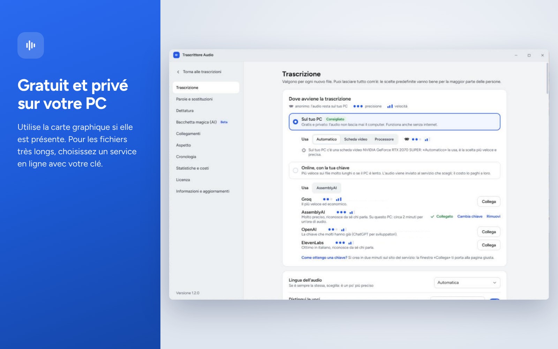
Task: Click the waveform logo on blue panel
Action: pyautogui.click(x=31, y=45)
